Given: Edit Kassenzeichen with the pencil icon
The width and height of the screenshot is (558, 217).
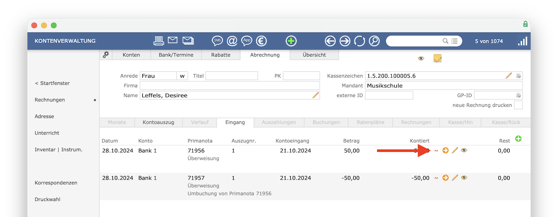Looking at the screenshot, I should (509, 75).
